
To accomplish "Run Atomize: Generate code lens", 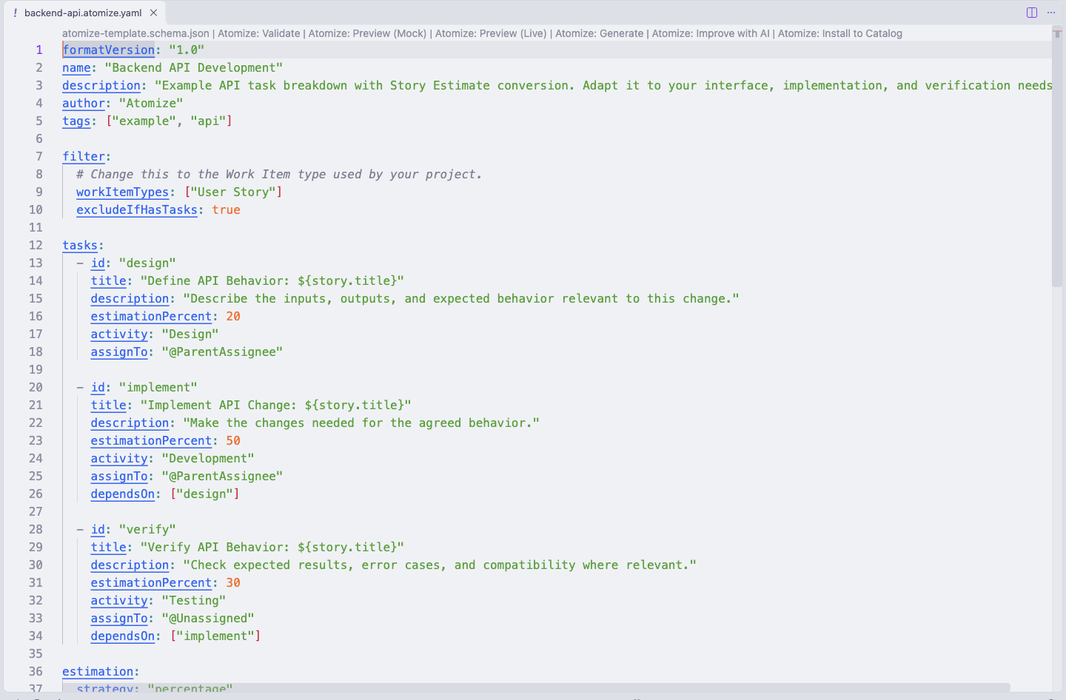I will click(x=600, y=33).
